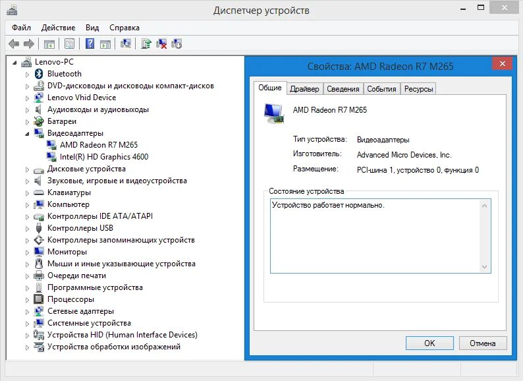Select Intel(R) HD Graphics 4600
523x381 pixels.
(104, 157)
